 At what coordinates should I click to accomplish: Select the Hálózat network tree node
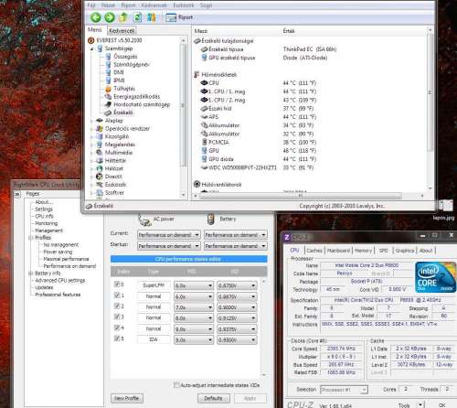click(114, 168)
